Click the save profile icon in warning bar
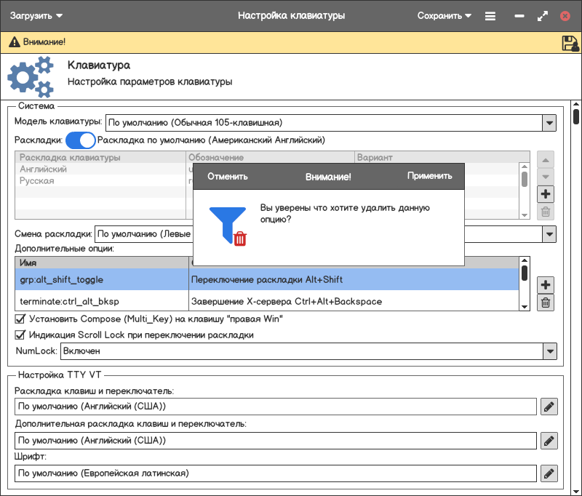582x496 pixels. [570, 44]
